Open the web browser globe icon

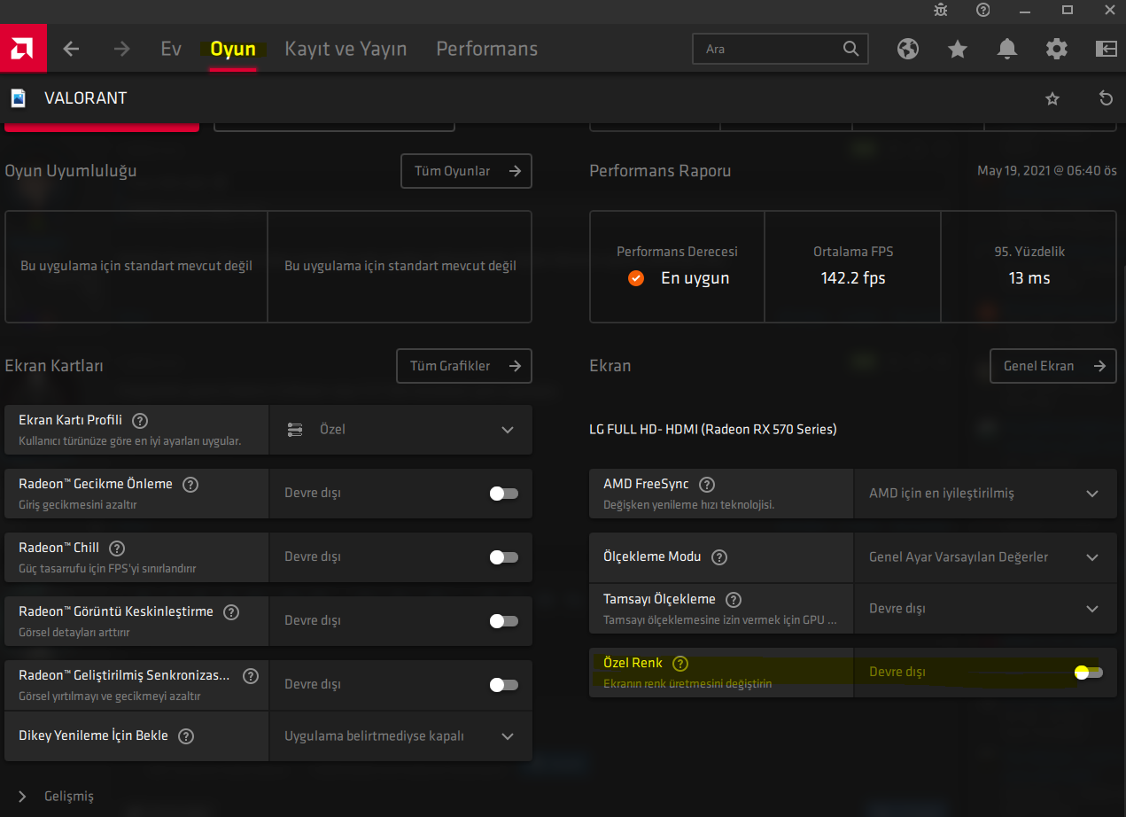(x=908, y=49)
